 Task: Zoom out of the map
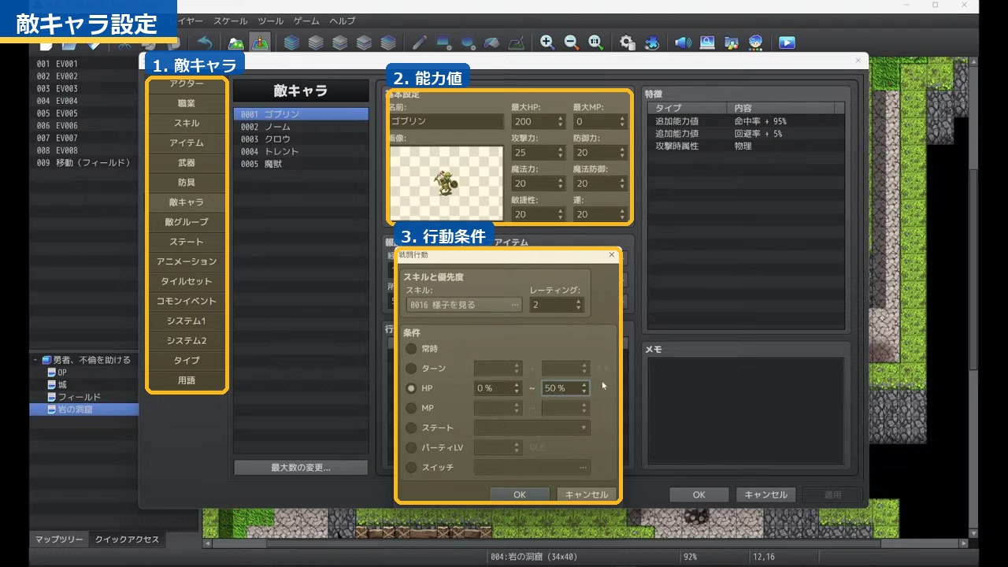571,43
